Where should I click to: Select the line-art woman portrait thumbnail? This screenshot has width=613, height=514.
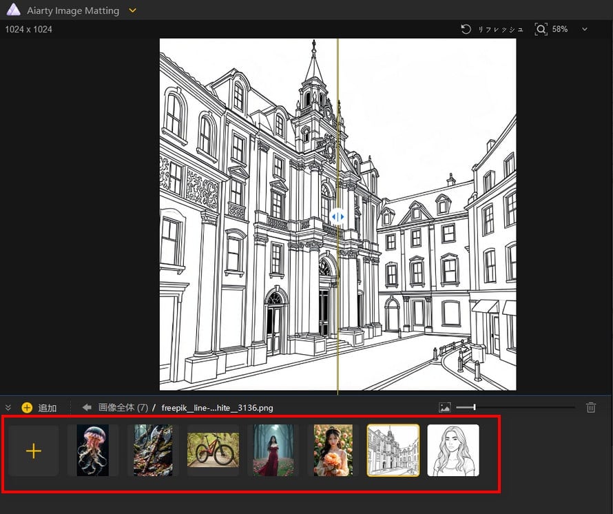tap(453, 451)
